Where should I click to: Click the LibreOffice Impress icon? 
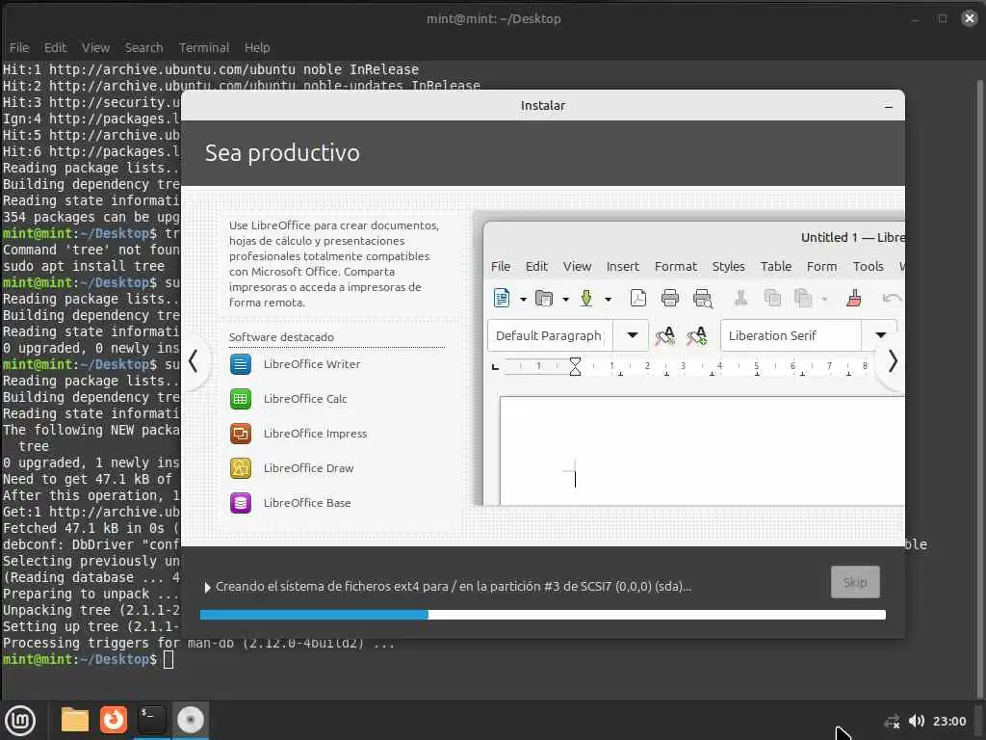coord(241,434)
